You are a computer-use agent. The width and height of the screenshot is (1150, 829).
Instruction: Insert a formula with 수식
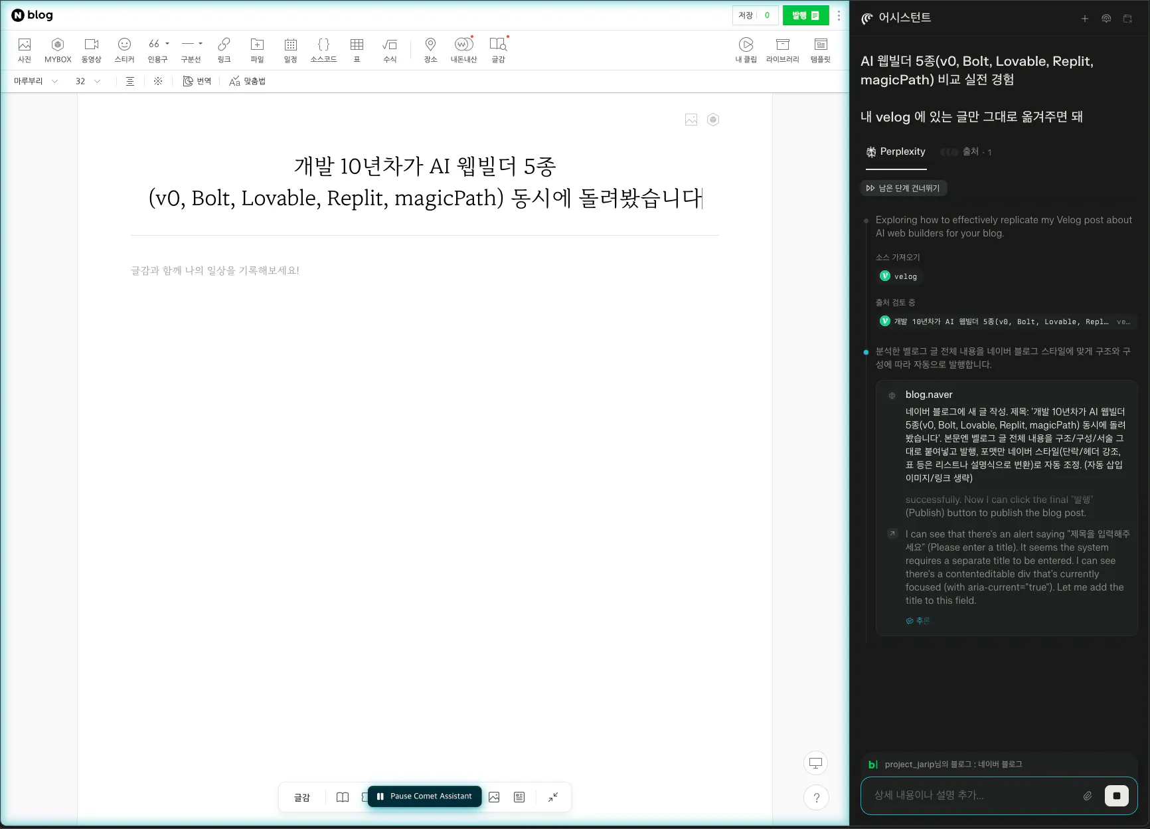(390, 50)
